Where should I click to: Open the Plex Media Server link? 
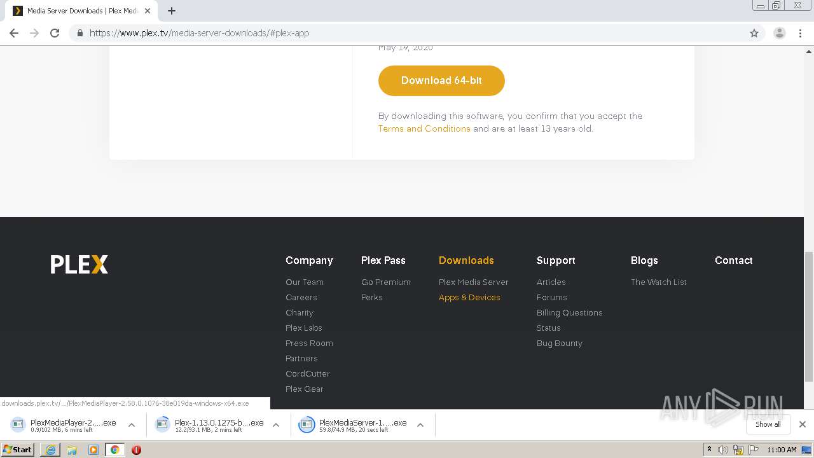pos(474,282)
